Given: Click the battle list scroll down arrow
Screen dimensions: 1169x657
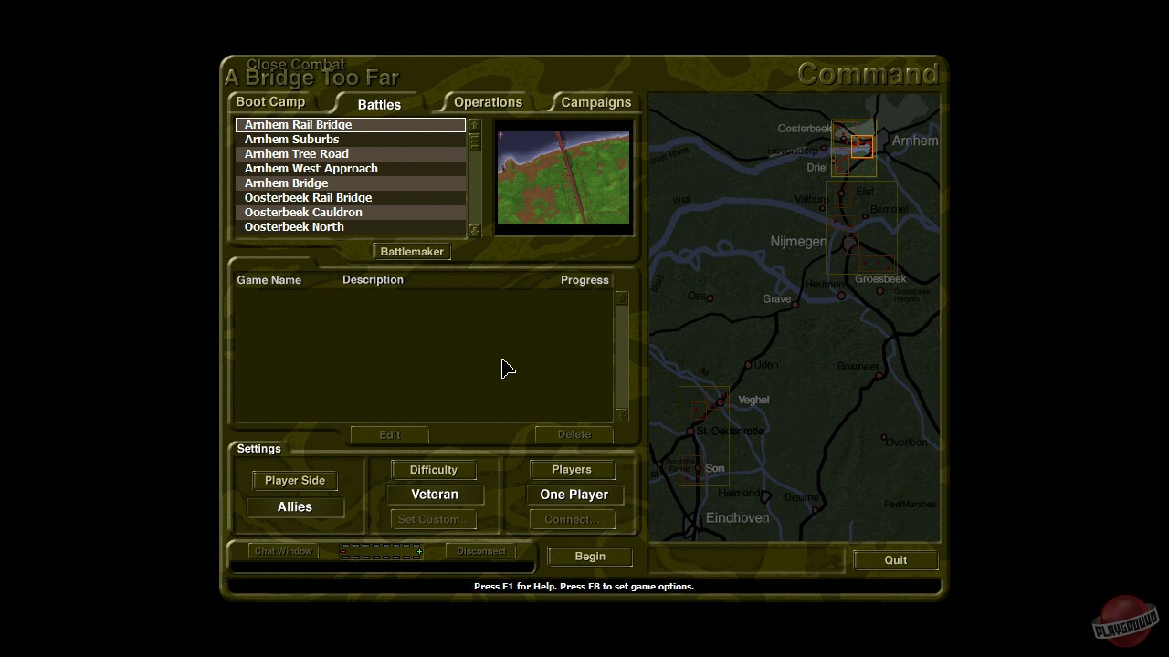Looking at the screenshot, I should click(x=473, y=231).
